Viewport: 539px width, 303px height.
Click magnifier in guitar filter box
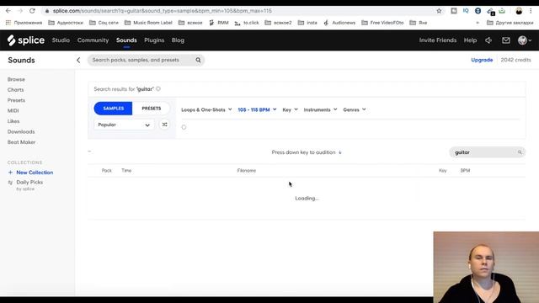coord(520,152)
